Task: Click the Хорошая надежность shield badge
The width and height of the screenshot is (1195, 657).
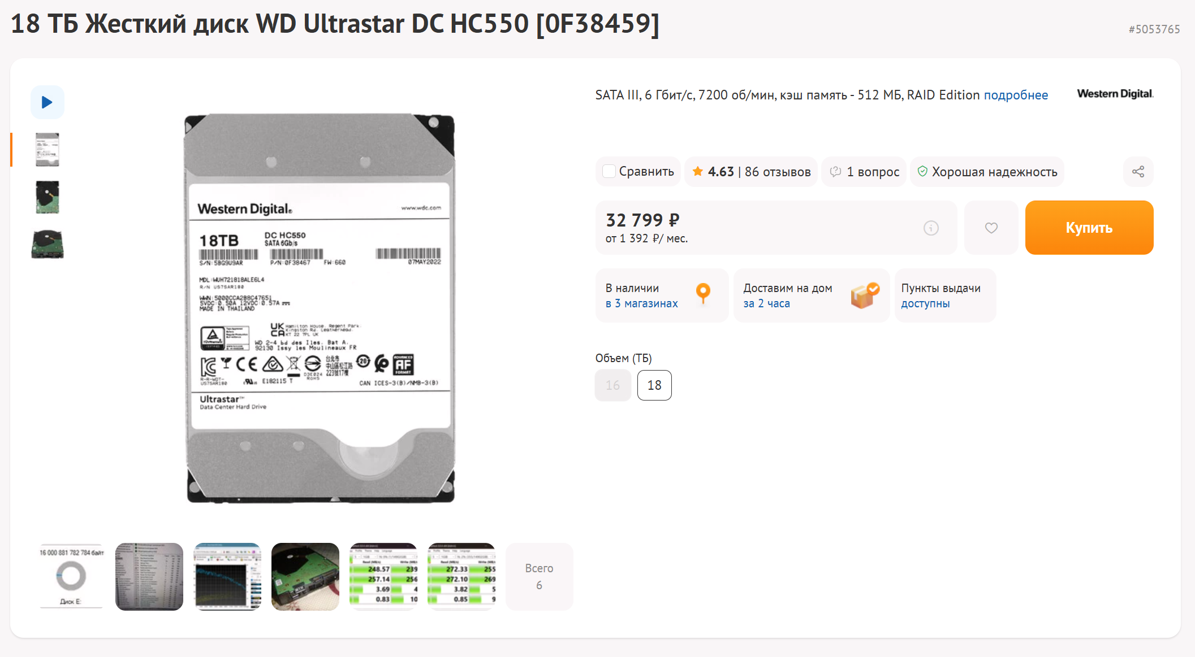Action: pos(987,172)
